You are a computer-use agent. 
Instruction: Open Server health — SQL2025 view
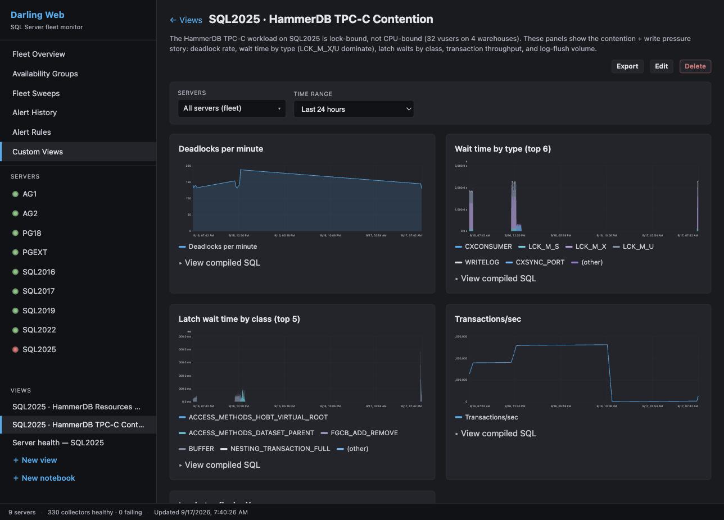(x=78, y=443)
